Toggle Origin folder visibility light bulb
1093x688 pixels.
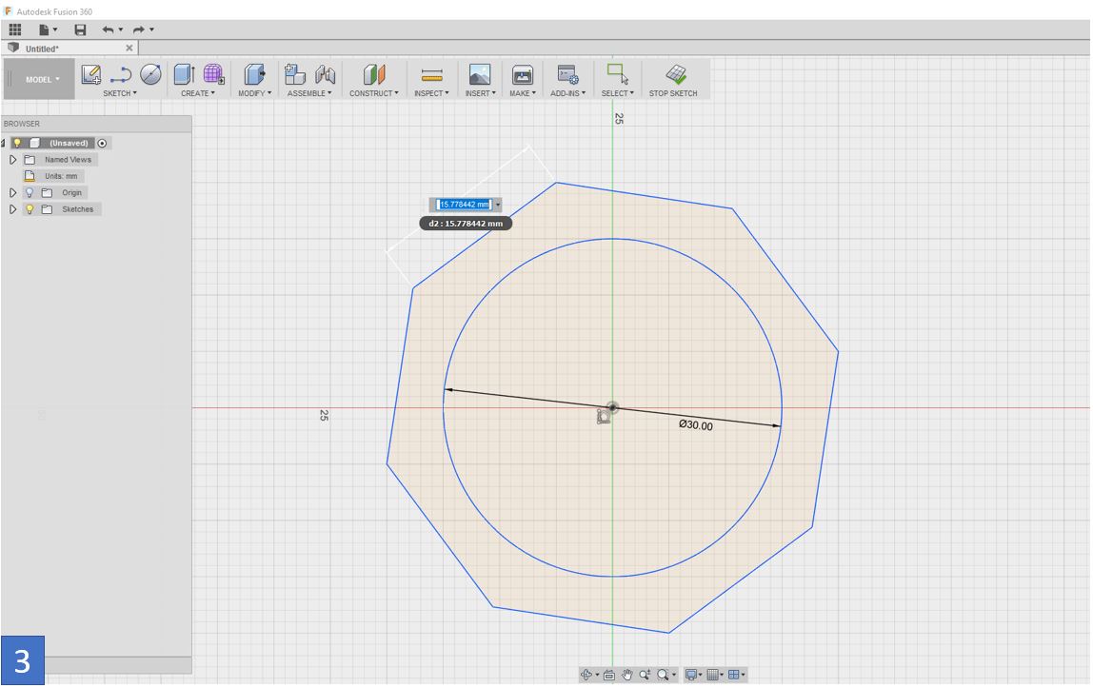30,192
